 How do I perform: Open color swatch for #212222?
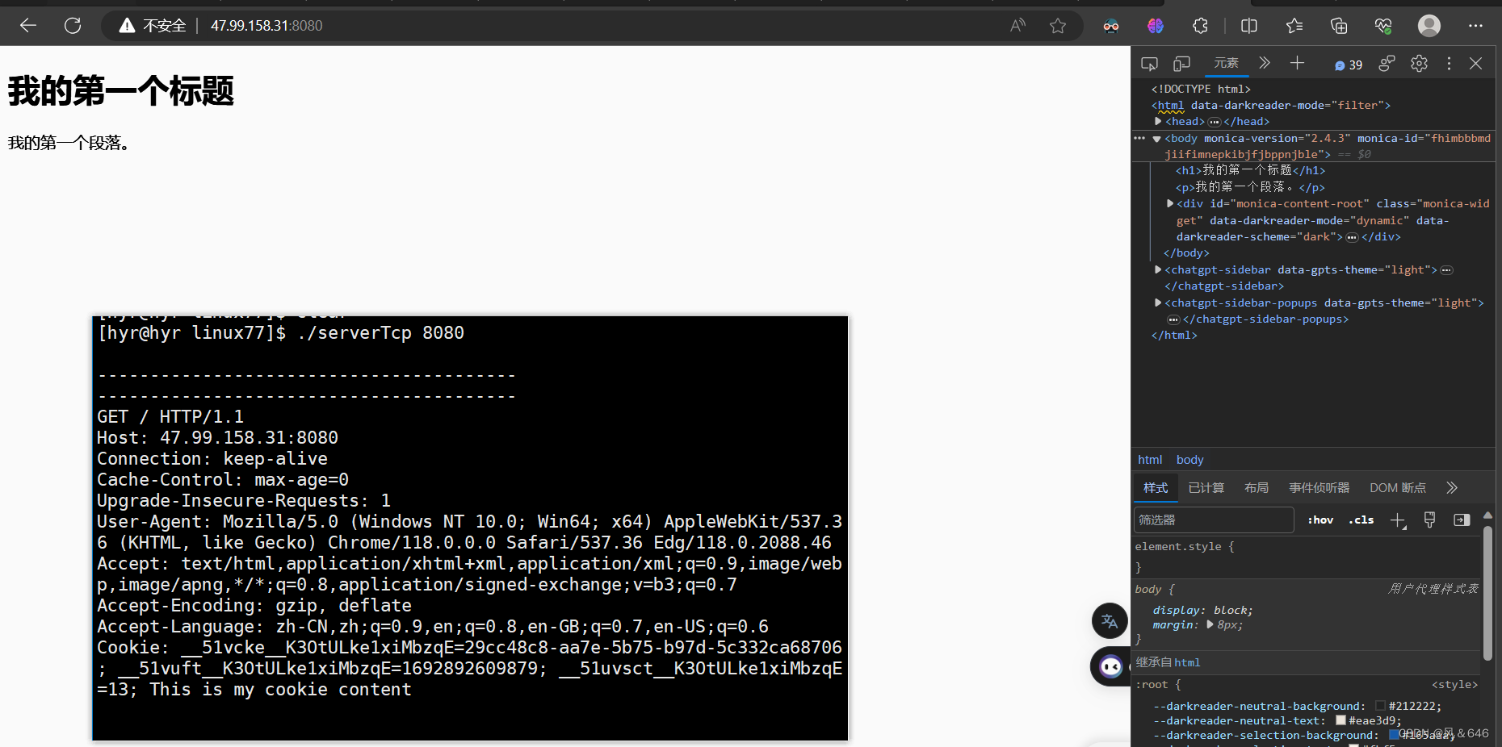point(1380,706)
